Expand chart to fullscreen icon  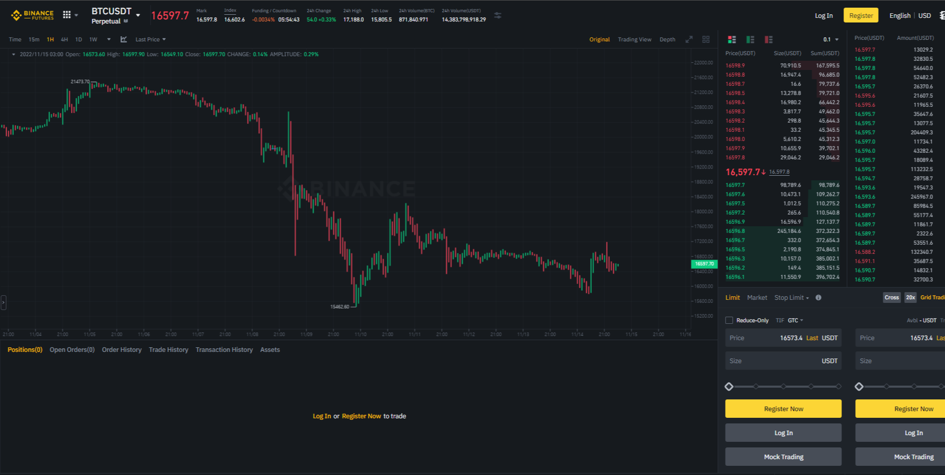[689, 39]
